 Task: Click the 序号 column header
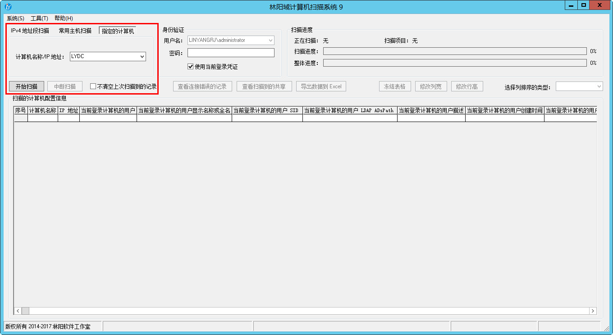click(21, 110)
